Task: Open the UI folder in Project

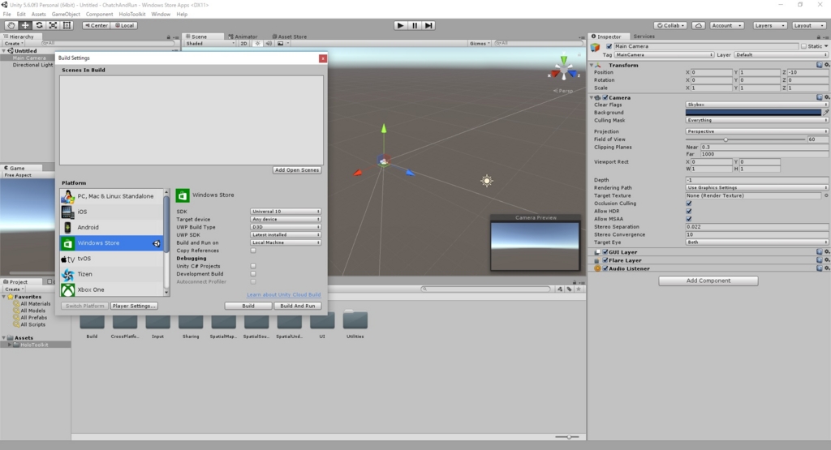Action: (x=322, y=319)
